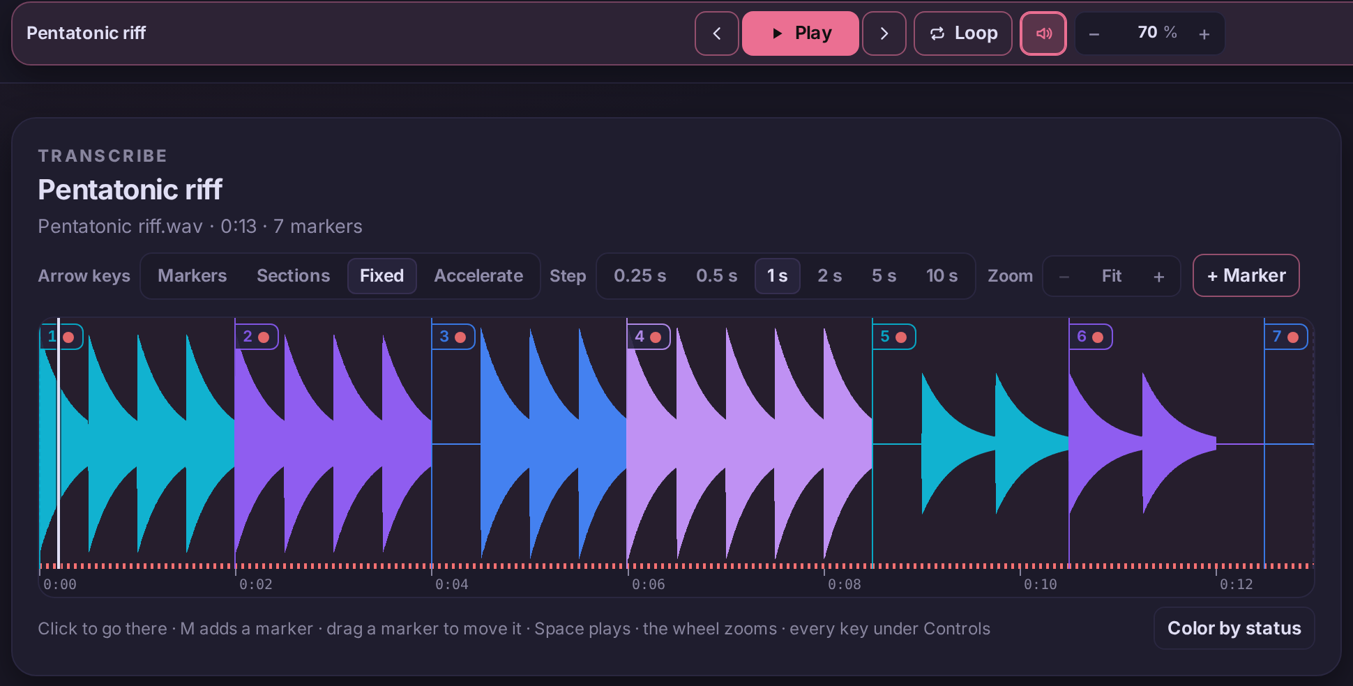Image resolution: width=1353 pixels, height=686 pixels.
Task: Mute audio with the speaker icon
Action: (x=1043, y=33)
